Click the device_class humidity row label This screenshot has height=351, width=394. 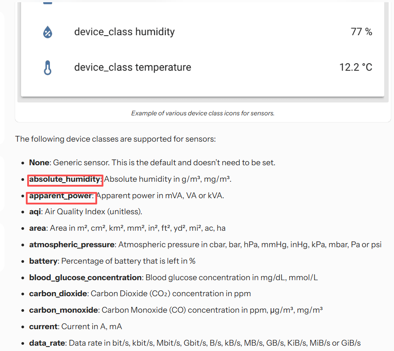point(124,32)
